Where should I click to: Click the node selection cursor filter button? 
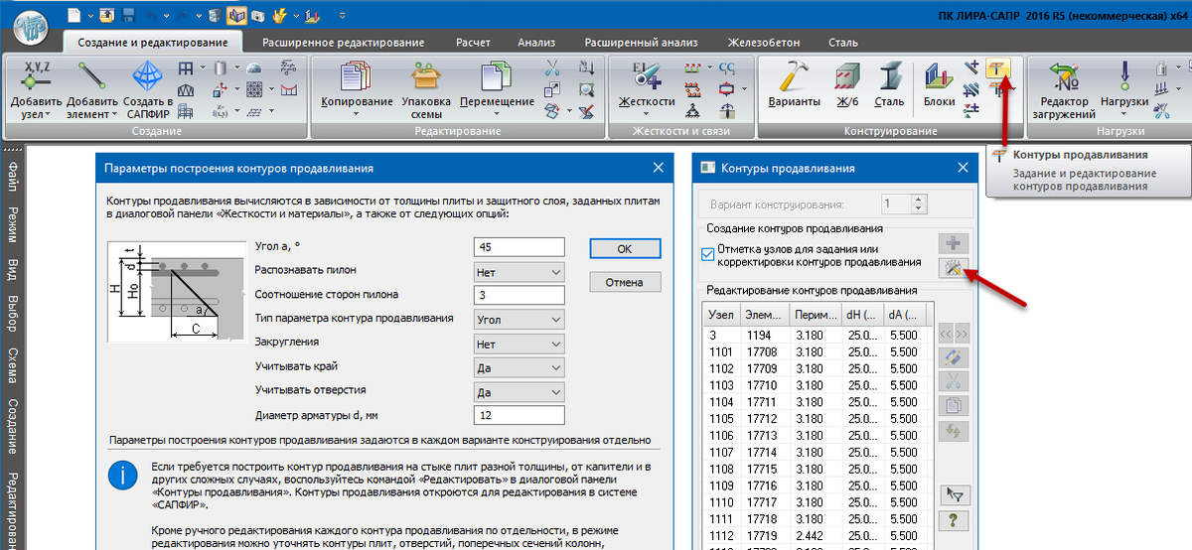954,495
